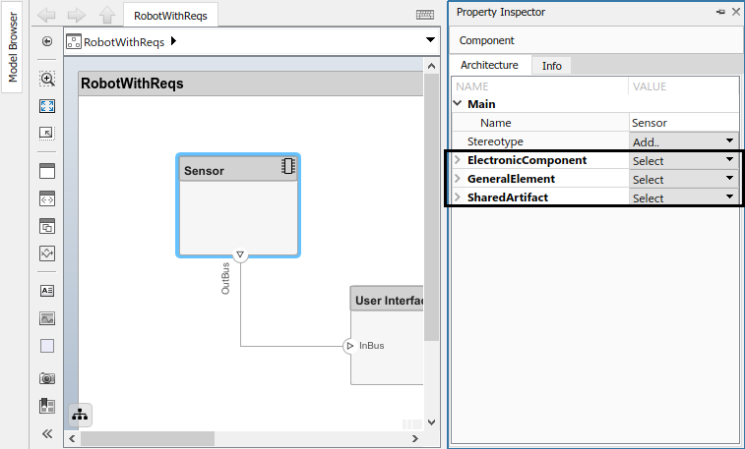Select the Annotation text tool

tap(47, 291)
